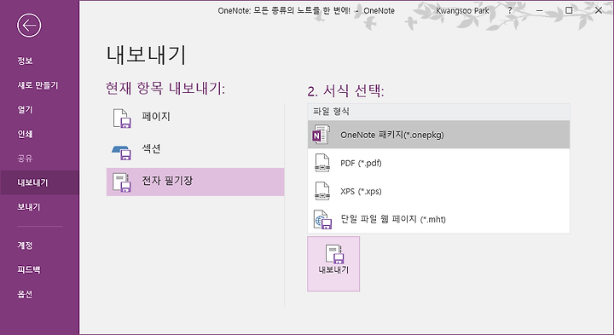Minimize the OneNote window
This screenshot has width=614, height=335.
540,10
